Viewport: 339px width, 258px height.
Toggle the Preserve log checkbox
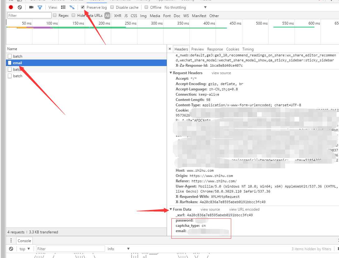(x=83, y=7)
